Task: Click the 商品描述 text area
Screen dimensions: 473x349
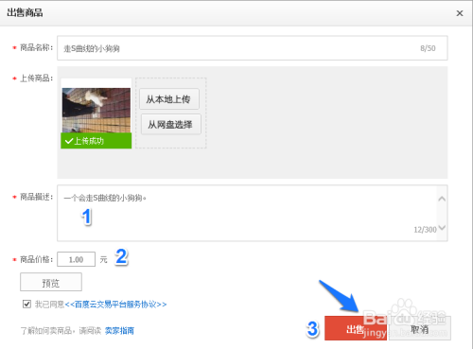Action: click(x=253, y=213)
